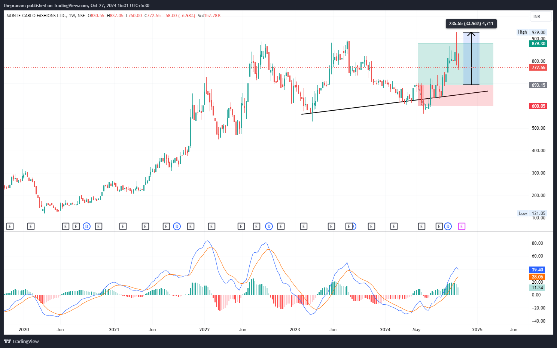
Task: Click the 11.34 histogram value label
Action: pyautogui.click(x=537, y=288)
